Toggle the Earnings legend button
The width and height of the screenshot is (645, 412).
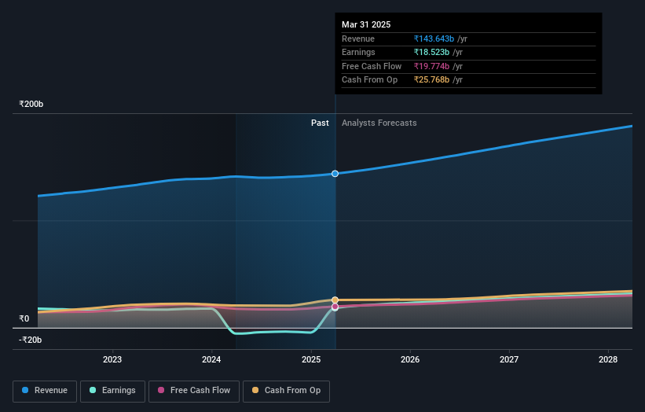tap(112, 391)
